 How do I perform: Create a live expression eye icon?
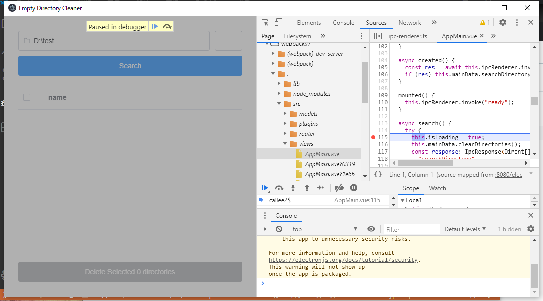pyautogui.click(x=371, y=229)
